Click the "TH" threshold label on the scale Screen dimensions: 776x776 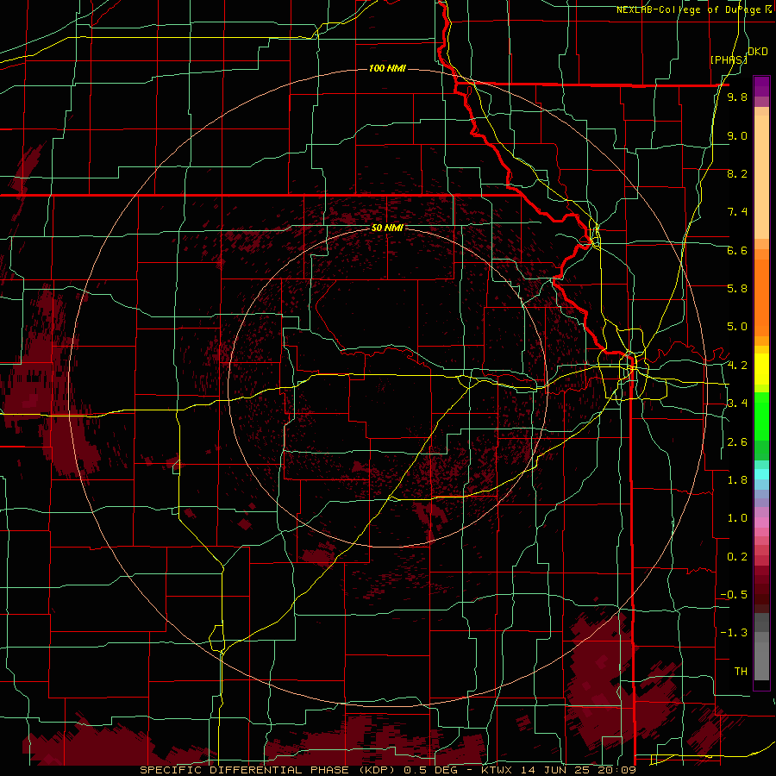point(741,672)
